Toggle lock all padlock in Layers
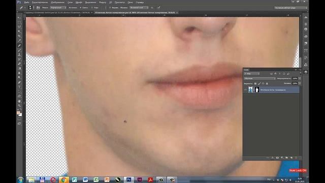The image size is (325, 183). (267, 83)
